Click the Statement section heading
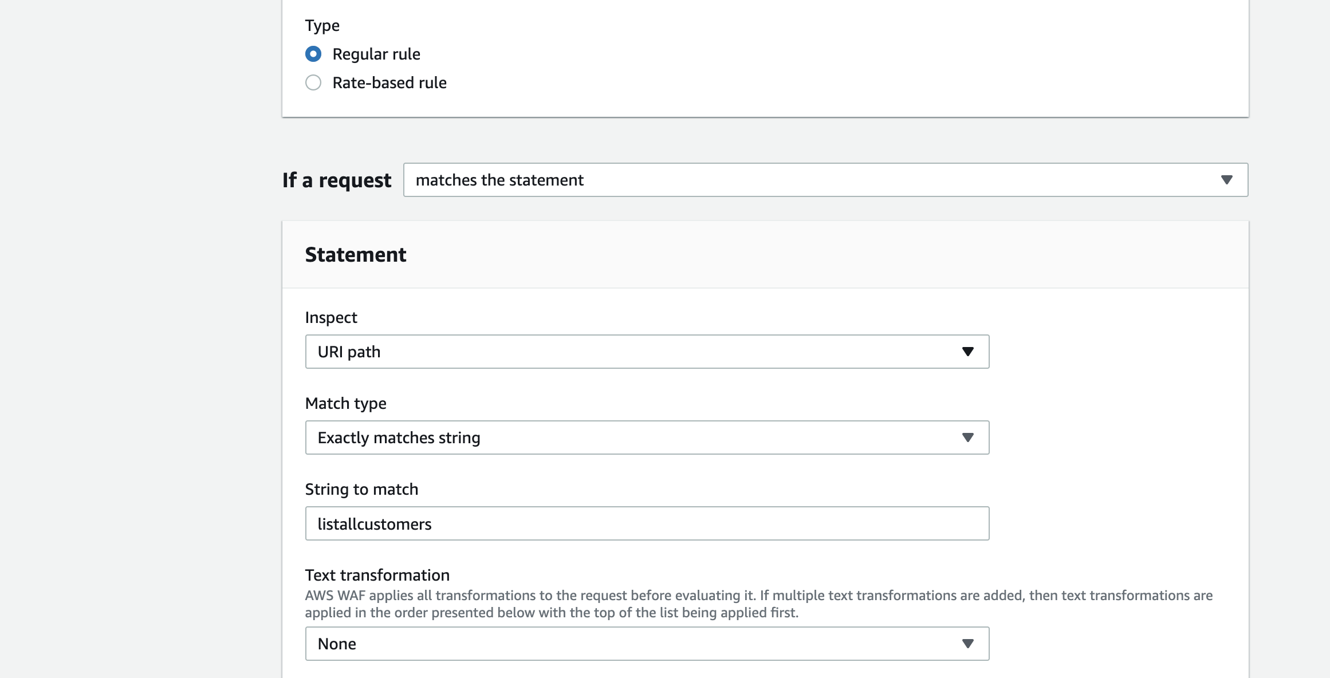 tap(356, 254)
